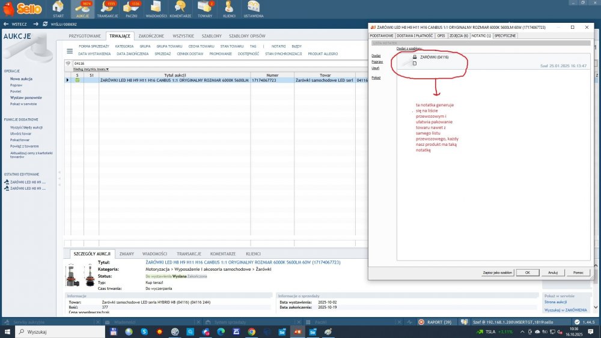Click the WYŚLIJ/ODBIERZ sync icon
The image size is (601, 338).
pyautogui.click(x=45, y=24)
